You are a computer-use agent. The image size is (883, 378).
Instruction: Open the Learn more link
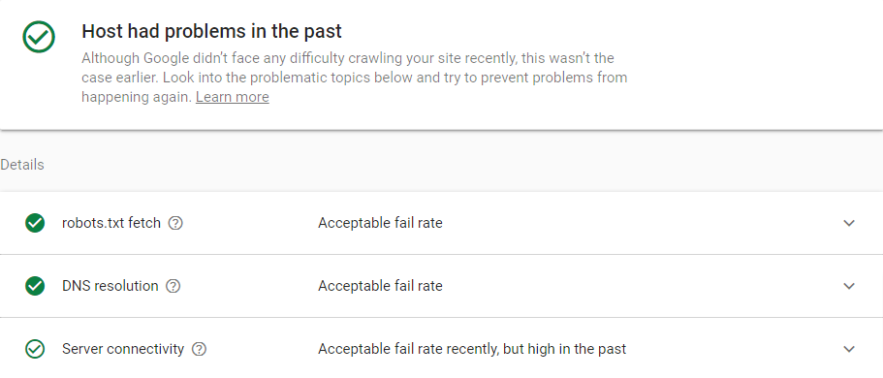pos(232,97)
